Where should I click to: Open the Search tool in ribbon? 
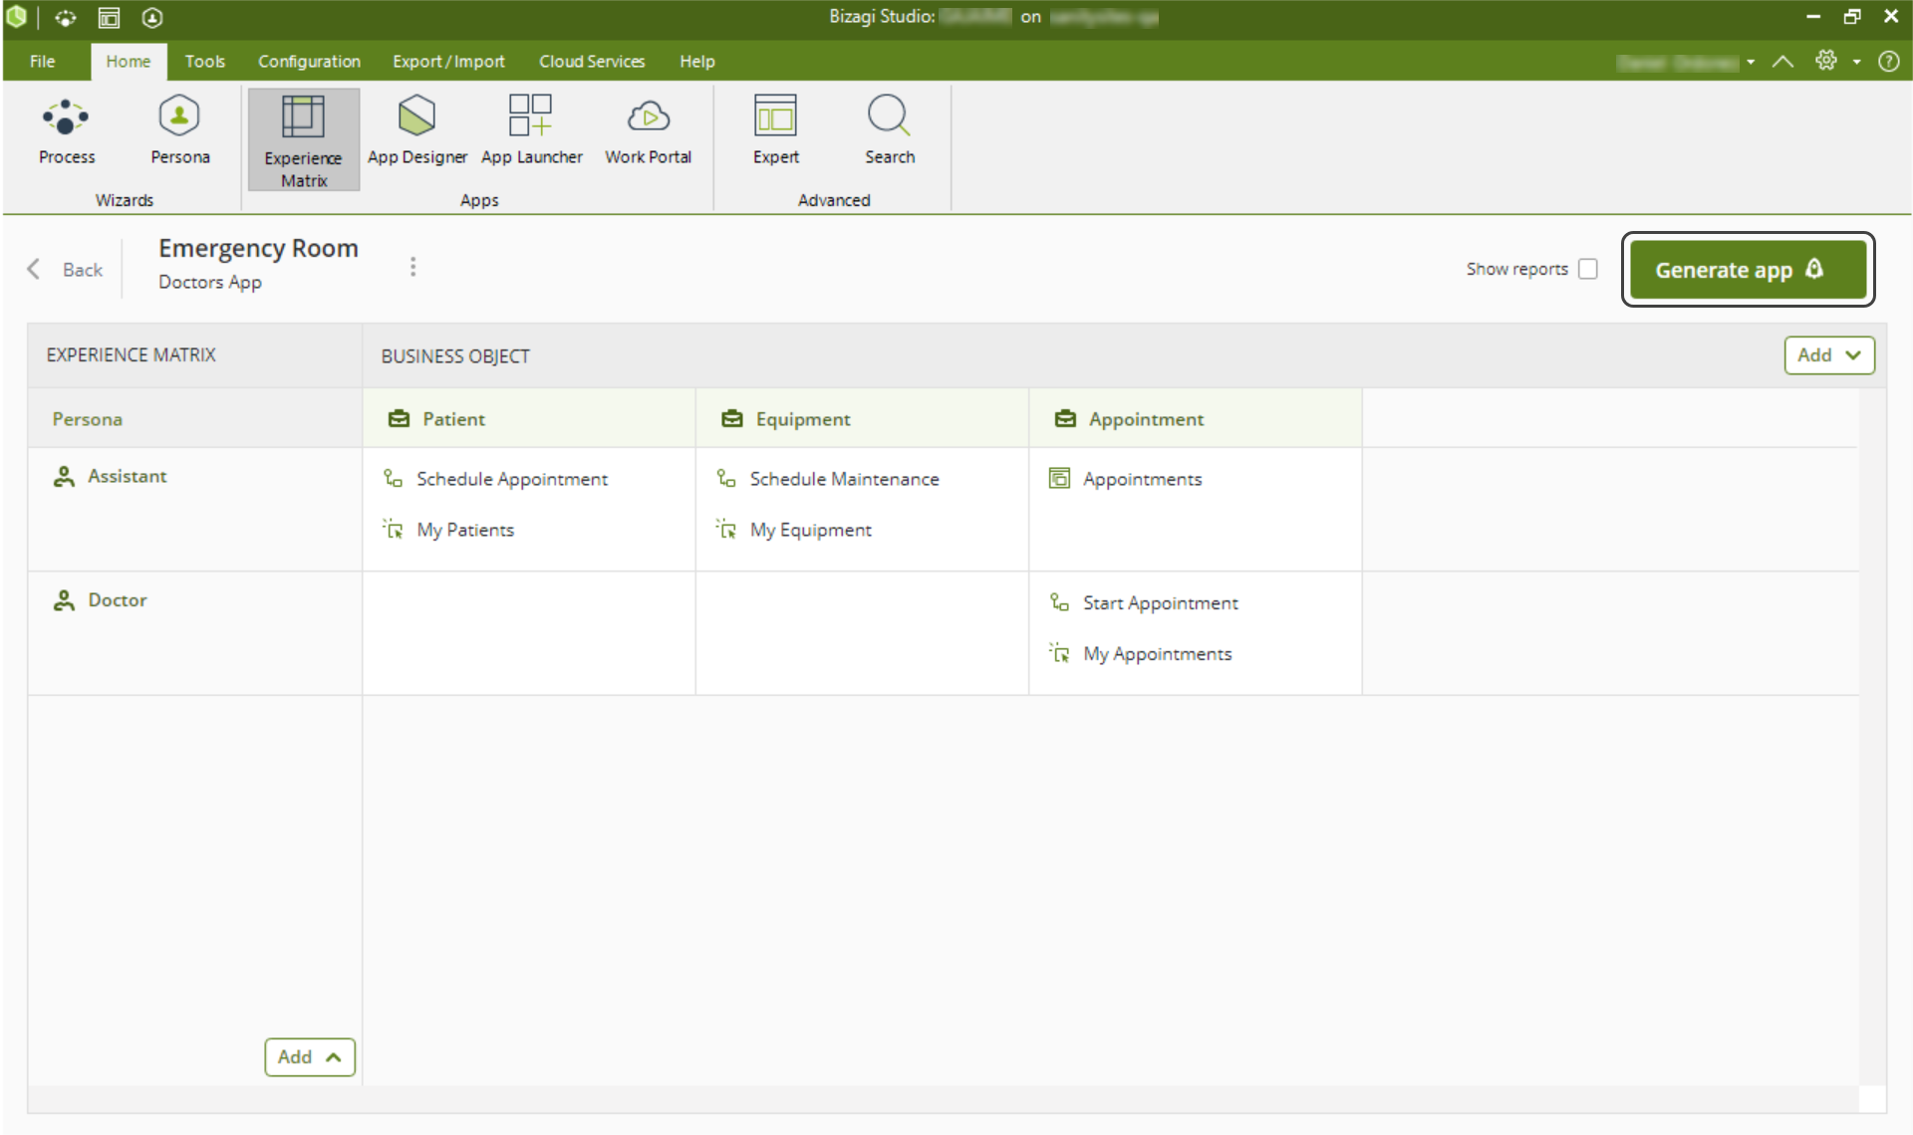(889, 132)
